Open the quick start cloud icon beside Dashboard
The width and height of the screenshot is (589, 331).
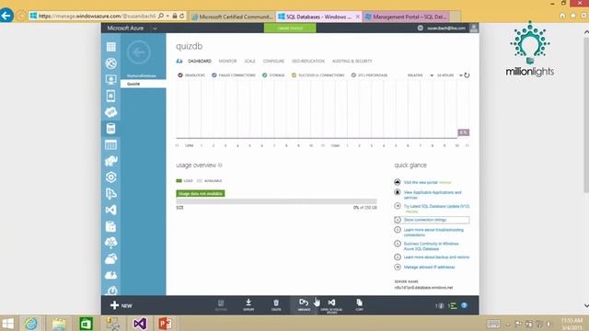179,62
